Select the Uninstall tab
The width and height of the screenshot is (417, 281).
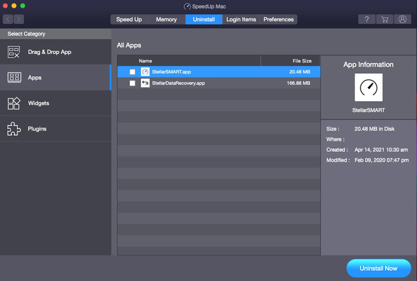pos(204,20)
